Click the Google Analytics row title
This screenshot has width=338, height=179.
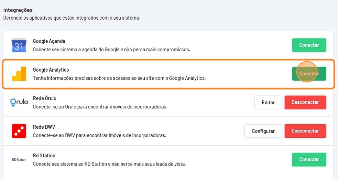[x=51, y=70]
